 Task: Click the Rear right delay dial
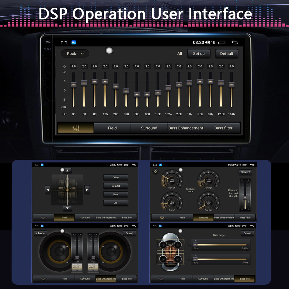point(208,203)
